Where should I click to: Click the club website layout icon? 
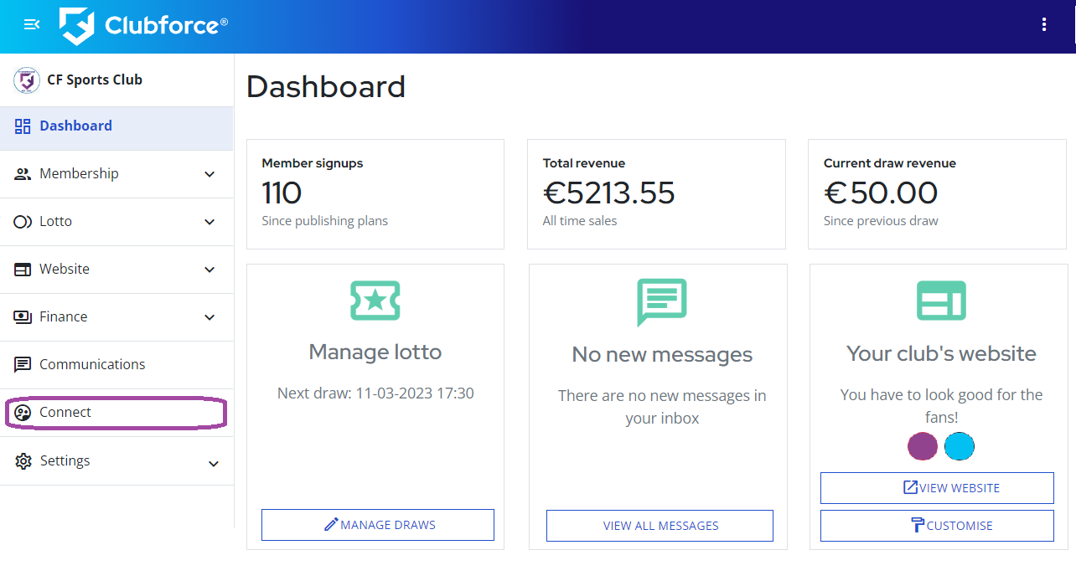click(941, 301)
